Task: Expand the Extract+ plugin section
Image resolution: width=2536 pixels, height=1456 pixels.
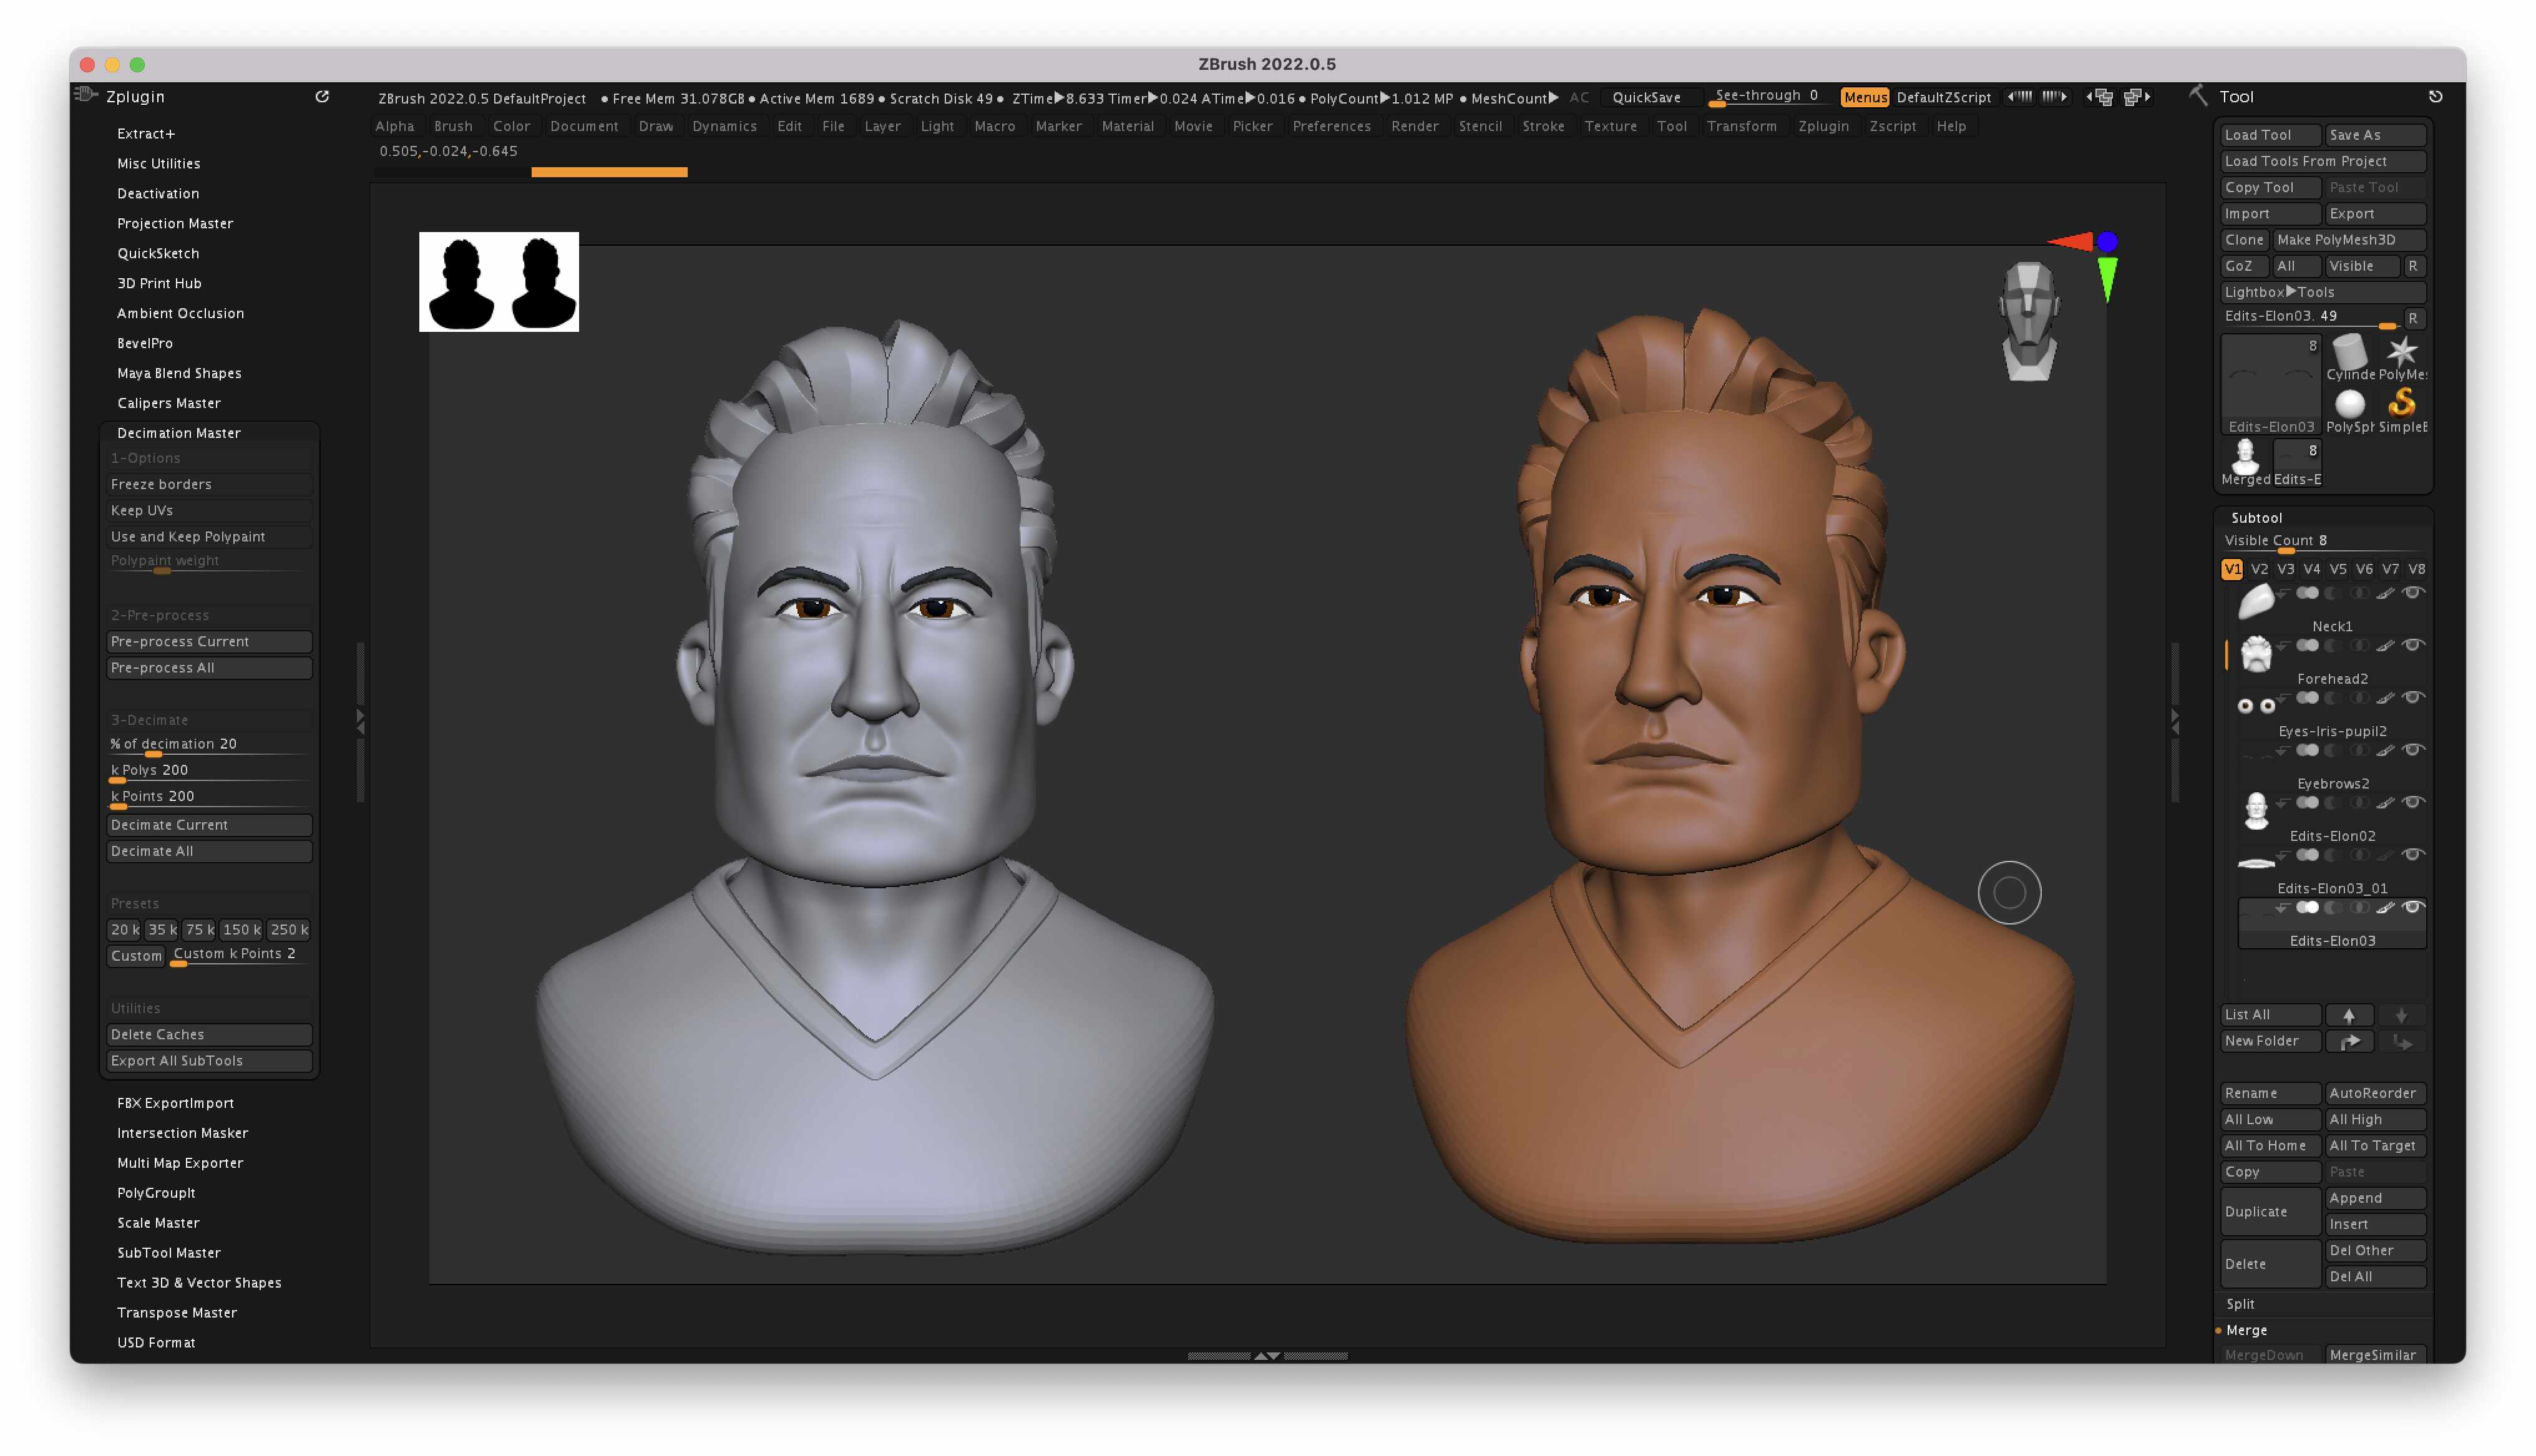Action: (x=146, y=133)
